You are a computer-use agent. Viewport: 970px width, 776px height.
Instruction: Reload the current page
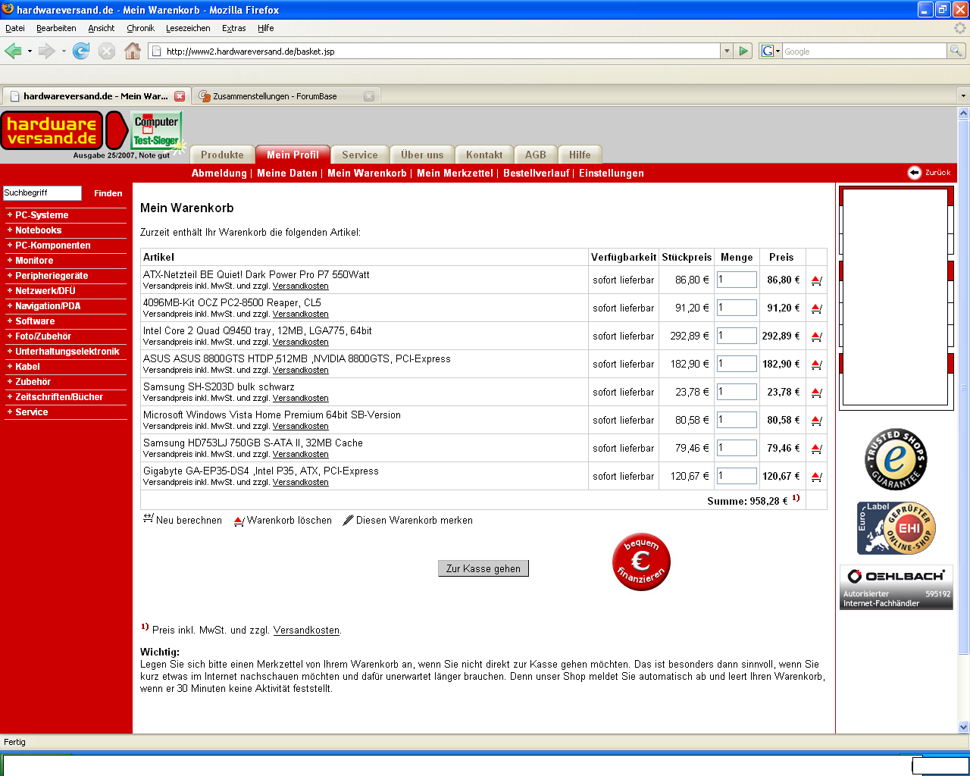click(81, 51)
